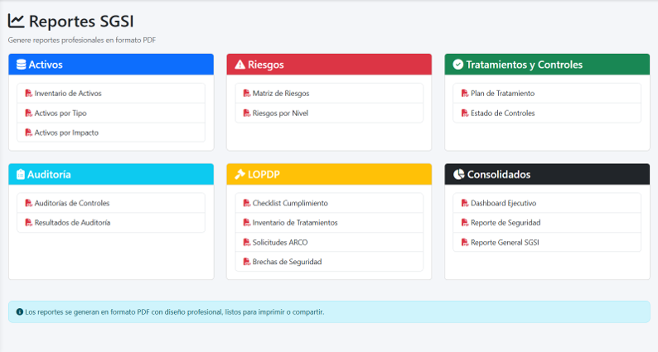Click the PDF icon beside Plan de Tratamiento
658x352 pixels.
465,93
